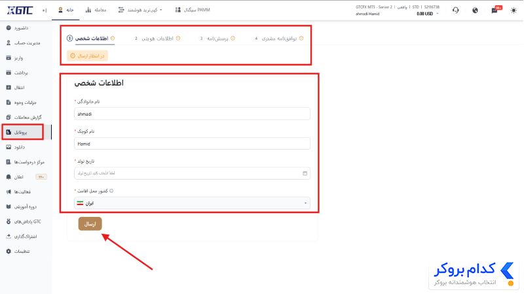Image resolution: width=524 pixels, height=294 pixels.
Task: Click the GTC logo
Action: click(20, 10)
